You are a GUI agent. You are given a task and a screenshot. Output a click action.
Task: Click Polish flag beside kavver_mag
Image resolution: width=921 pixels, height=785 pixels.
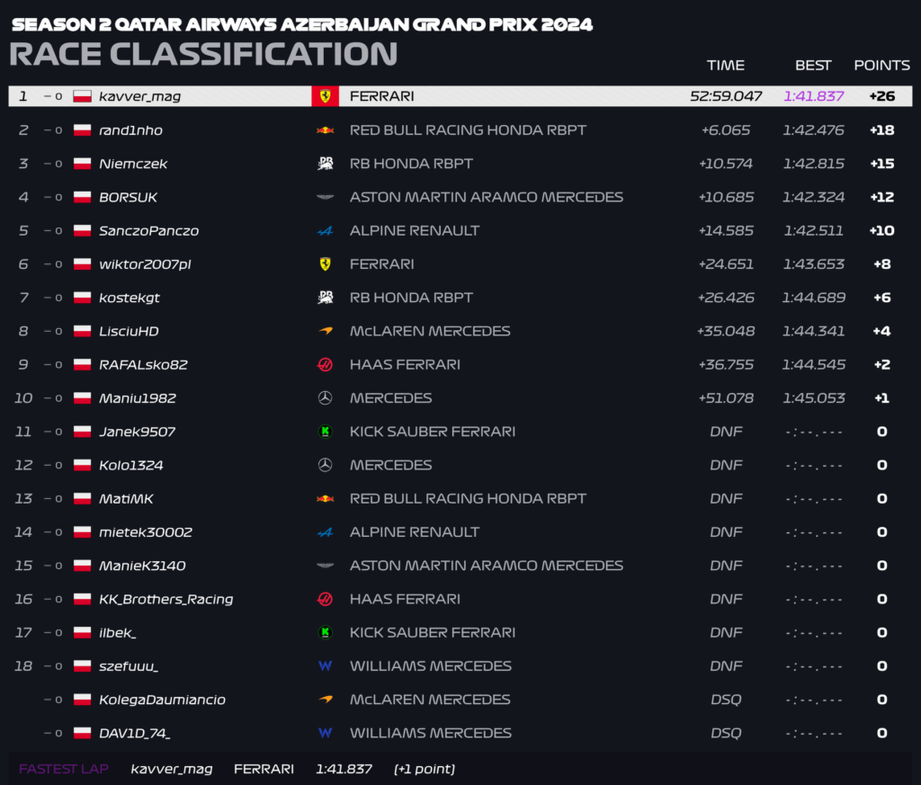click(82, 96)
